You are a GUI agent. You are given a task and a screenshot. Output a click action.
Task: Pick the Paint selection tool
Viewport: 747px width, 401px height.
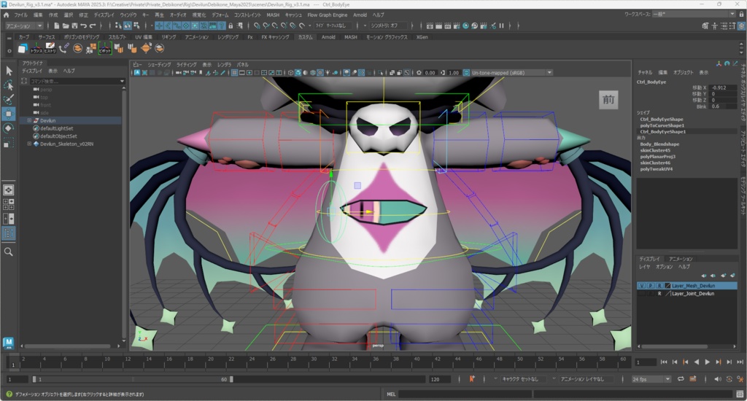coord(9,99)
